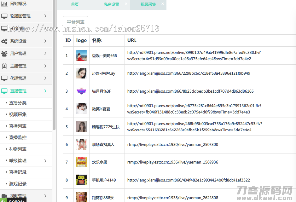The height and width of the screenshot is (202, 296).
Task: Expand the 轮播图管理 chevron arrow
Action: (x=45, y=16)
